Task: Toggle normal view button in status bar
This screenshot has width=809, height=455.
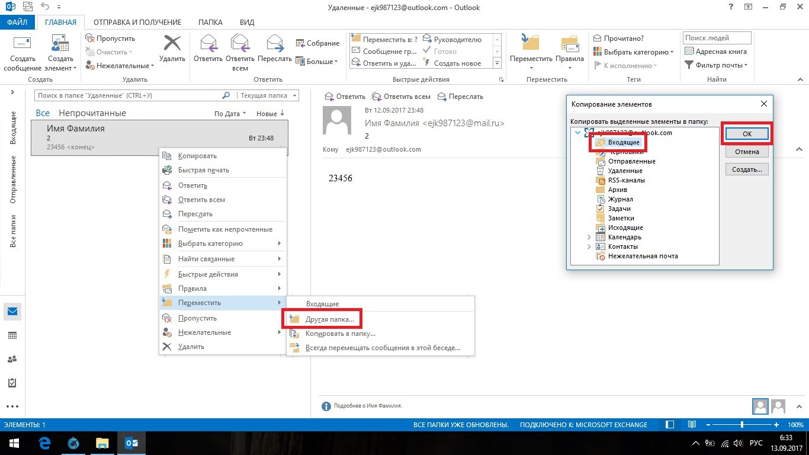Action: tap(669, 425)
